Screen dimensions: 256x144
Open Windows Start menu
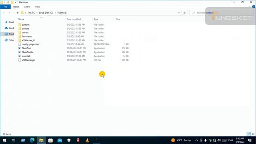[4, 140]
